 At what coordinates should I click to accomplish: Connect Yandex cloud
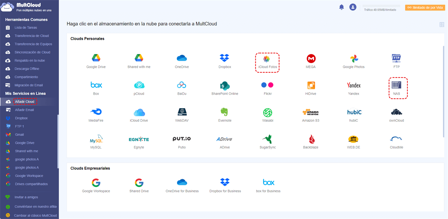pos(354,88)
